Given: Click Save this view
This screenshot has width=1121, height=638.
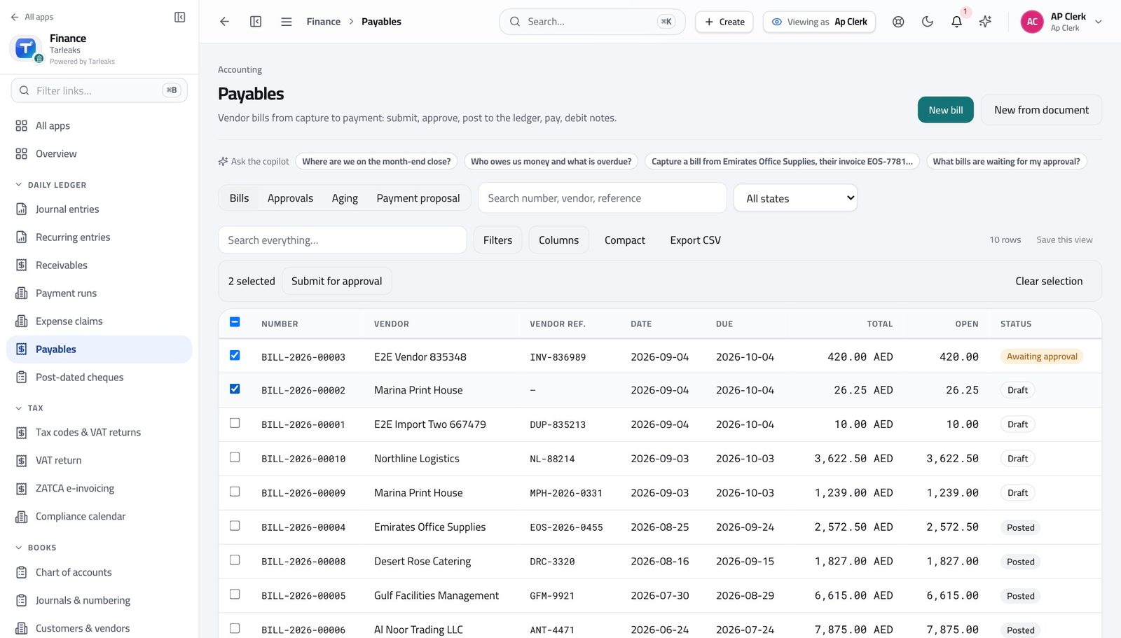Looking at the screenshot, I should click(1064, 240).
